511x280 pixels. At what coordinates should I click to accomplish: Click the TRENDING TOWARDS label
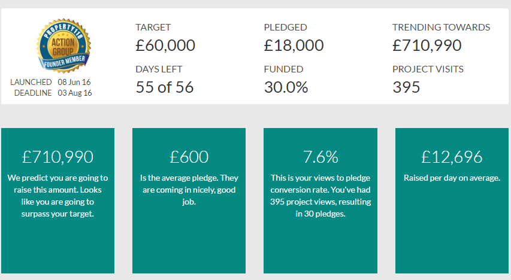point(441,28)
